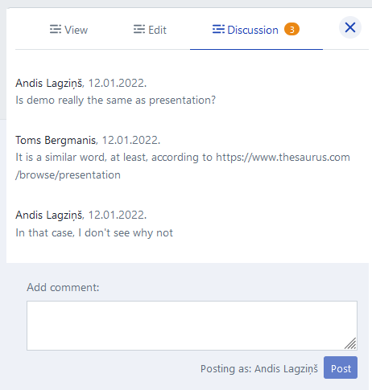Switch to the View tab

tap(68, 30)
